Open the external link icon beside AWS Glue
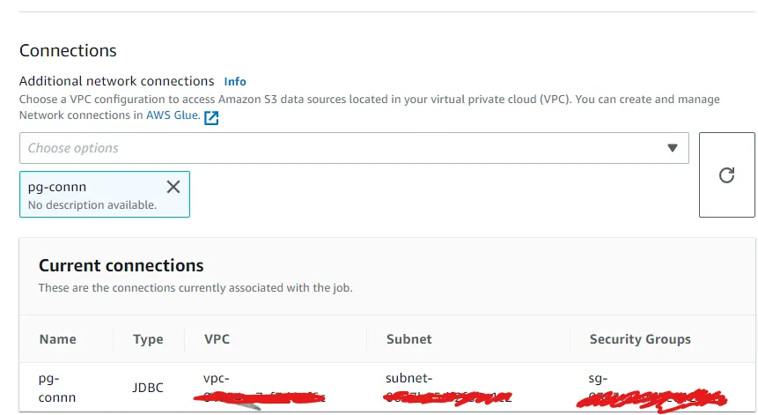Image resolution: width=758 pixels, height=415 pixels. 211,117
